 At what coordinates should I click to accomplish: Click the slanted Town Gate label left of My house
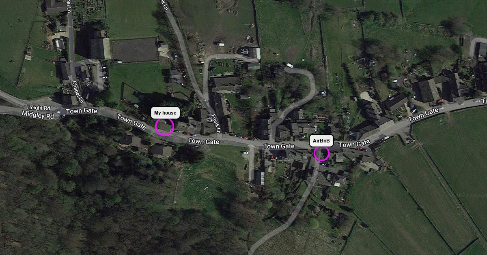point(131,122)
